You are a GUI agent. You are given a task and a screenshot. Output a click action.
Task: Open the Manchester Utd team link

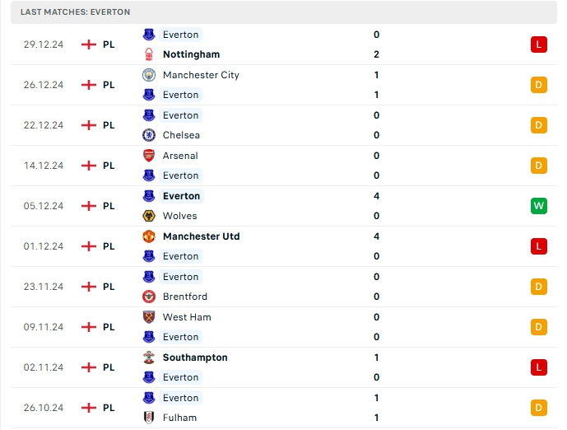(x=201, y=236)
